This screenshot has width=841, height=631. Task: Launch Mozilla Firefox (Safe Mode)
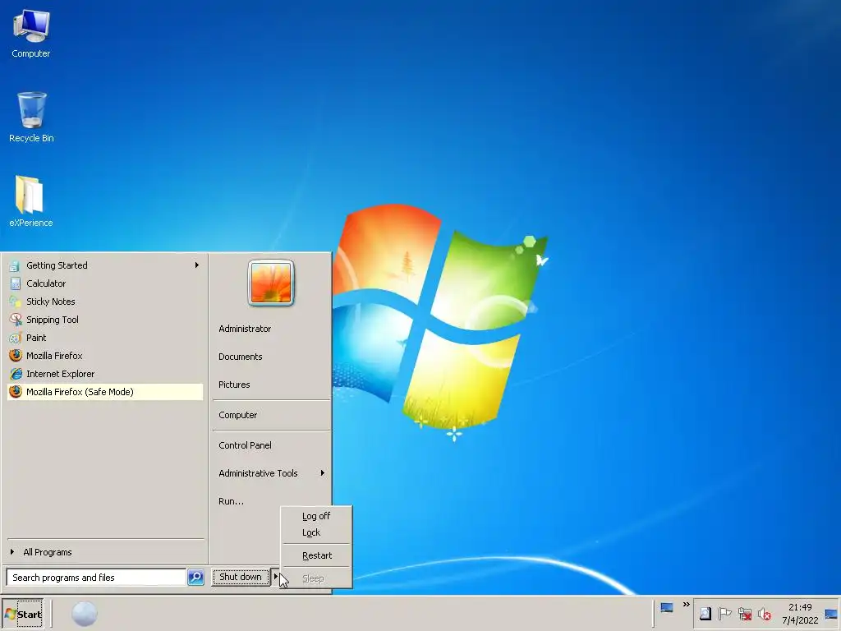tap(104, 392)
